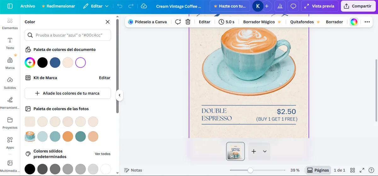This screenshot has height=176, width=378.
Task: Click the comment-plus refresh icon in toolbar
Action: click(178, 22)
